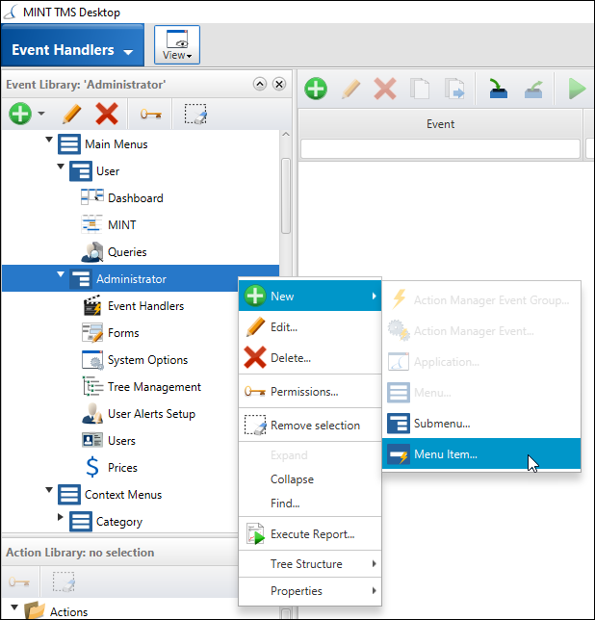Select the Queries tree item
Viewport: 595px width, 620px height.
point(127,252)
